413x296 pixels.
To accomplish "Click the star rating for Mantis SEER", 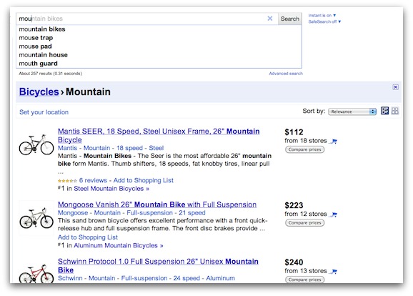I will pyautogui.click(x=67, y=181).
